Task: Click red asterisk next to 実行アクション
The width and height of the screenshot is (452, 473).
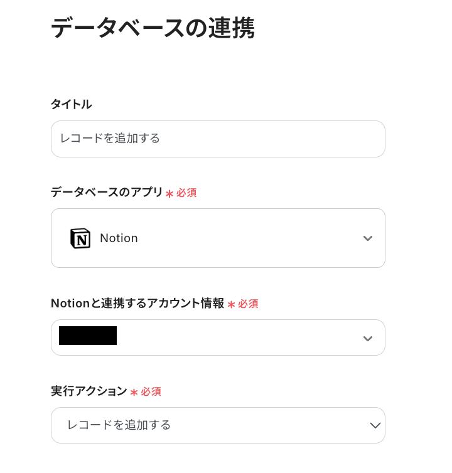Action: pos(134,393)
